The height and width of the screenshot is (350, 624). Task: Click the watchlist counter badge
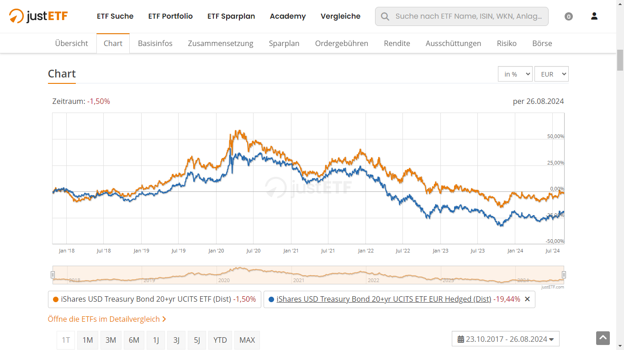[x=568, y=17]
